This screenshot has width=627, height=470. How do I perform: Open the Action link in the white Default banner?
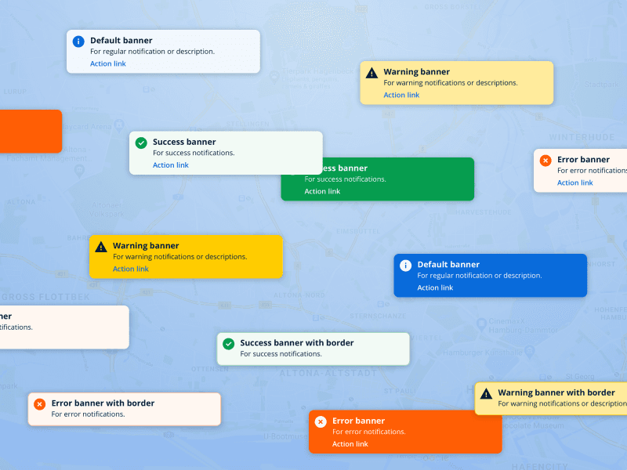pyautogui.click(x=108, y=63)
